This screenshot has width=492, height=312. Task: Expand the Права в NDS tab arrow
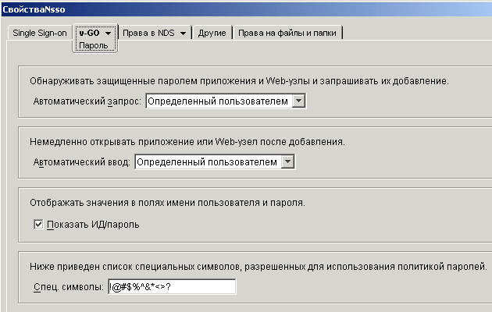coord(183,34)
